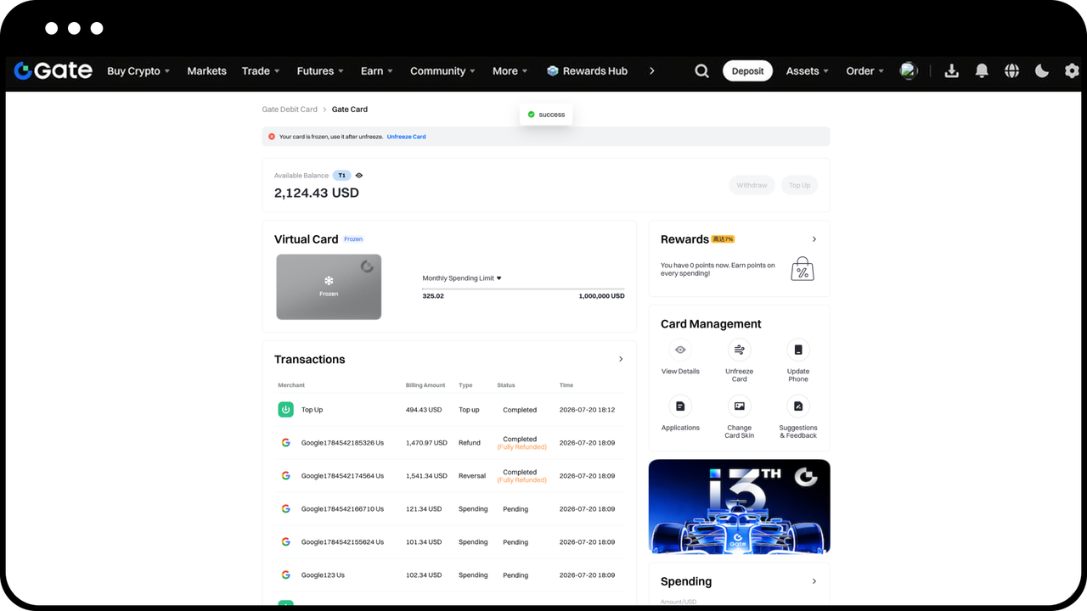Click the frozen virtual card image
Image resolution: width=1087 pixels, height=611 pixels.
(329, 287)
